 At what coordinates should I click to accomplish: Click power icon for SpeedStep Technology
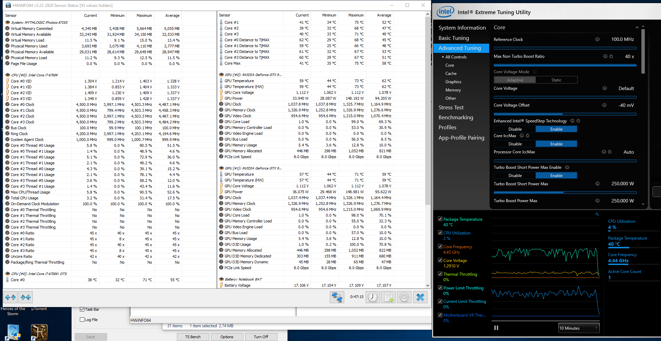pyautogui.click(x=578, y=121)
